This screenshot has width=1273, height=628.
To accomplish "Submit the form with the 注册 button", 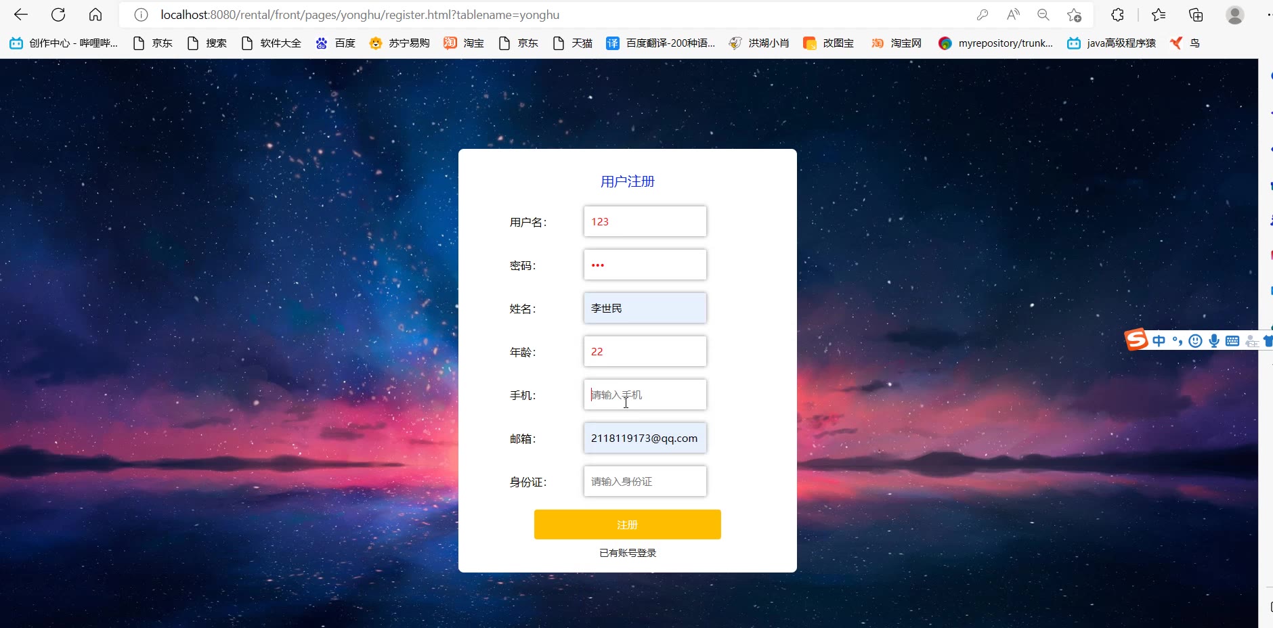I will point(627,524).
